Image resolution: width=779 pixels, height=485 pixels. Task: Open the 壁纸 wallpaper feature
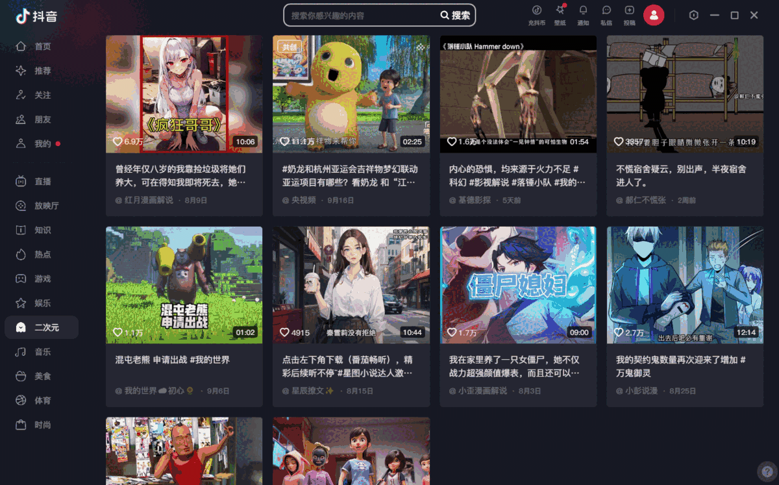559,15
